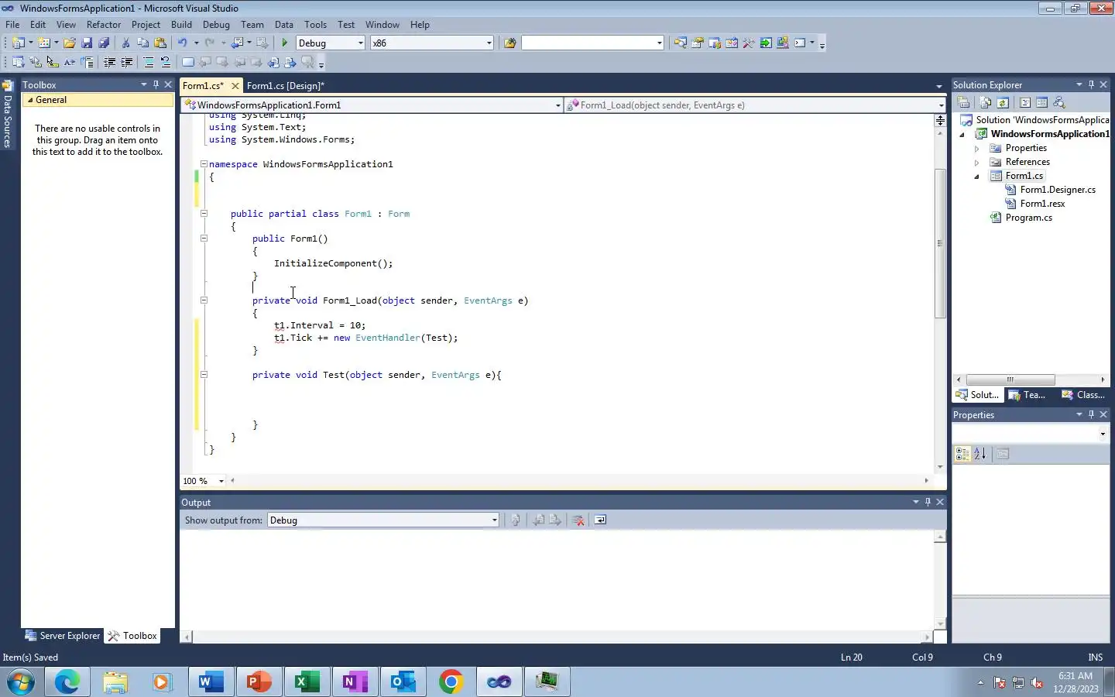Click the Properties object selector combo box
The image size is (1115, 697).
click(x=1031, y=434)
